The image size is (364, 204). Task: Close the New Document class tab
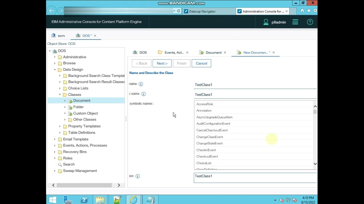274,52
